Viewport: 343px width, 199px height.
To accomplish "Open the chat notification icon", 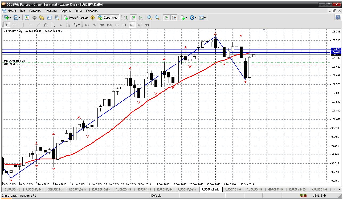I will (338, 18).
